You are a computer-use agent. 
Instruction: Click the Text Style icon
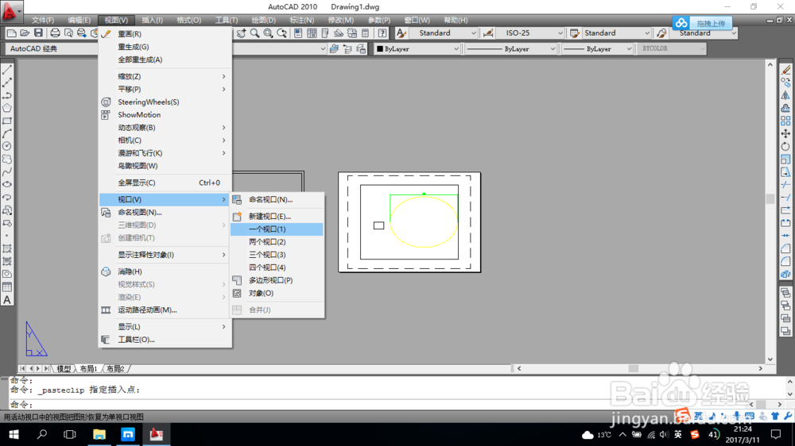[x=401, y=33]
